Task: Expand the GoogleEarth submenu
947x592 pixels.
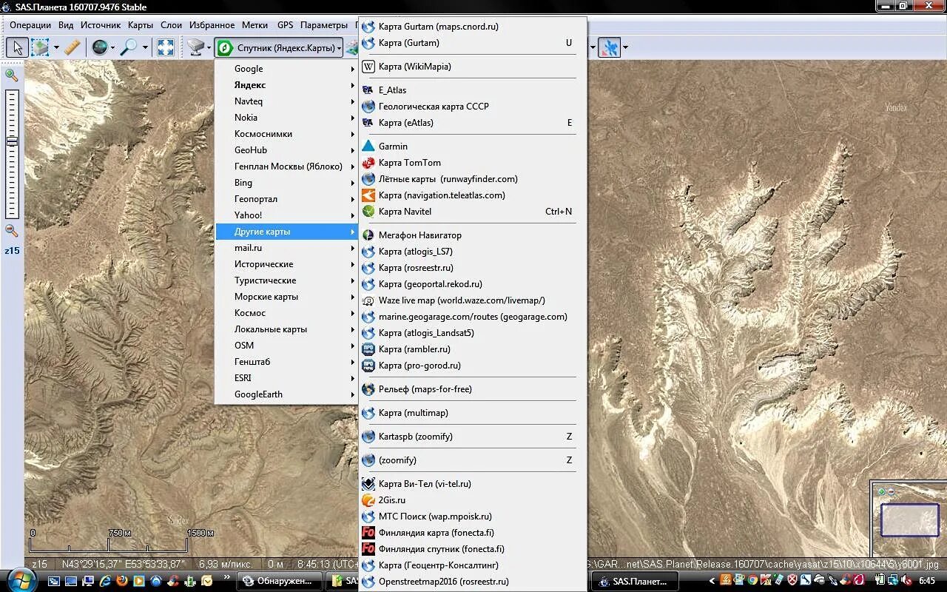Action: [286, 394]
